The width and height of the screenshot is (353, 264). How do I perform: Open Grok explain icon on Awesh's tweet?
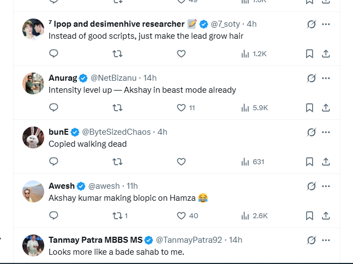click(312, 186)
